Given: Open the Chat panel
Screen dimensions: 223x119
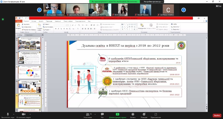Looking at the screenshot, I should 102,114.
